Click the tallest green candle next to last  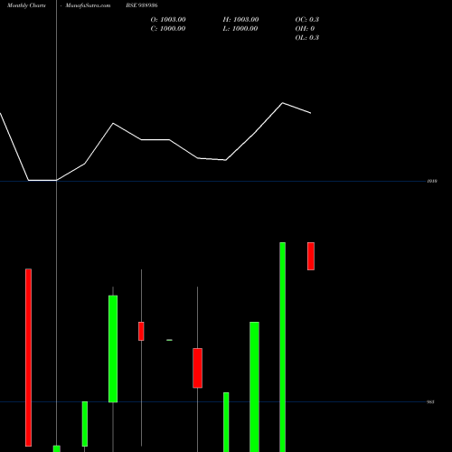point(283,347)
